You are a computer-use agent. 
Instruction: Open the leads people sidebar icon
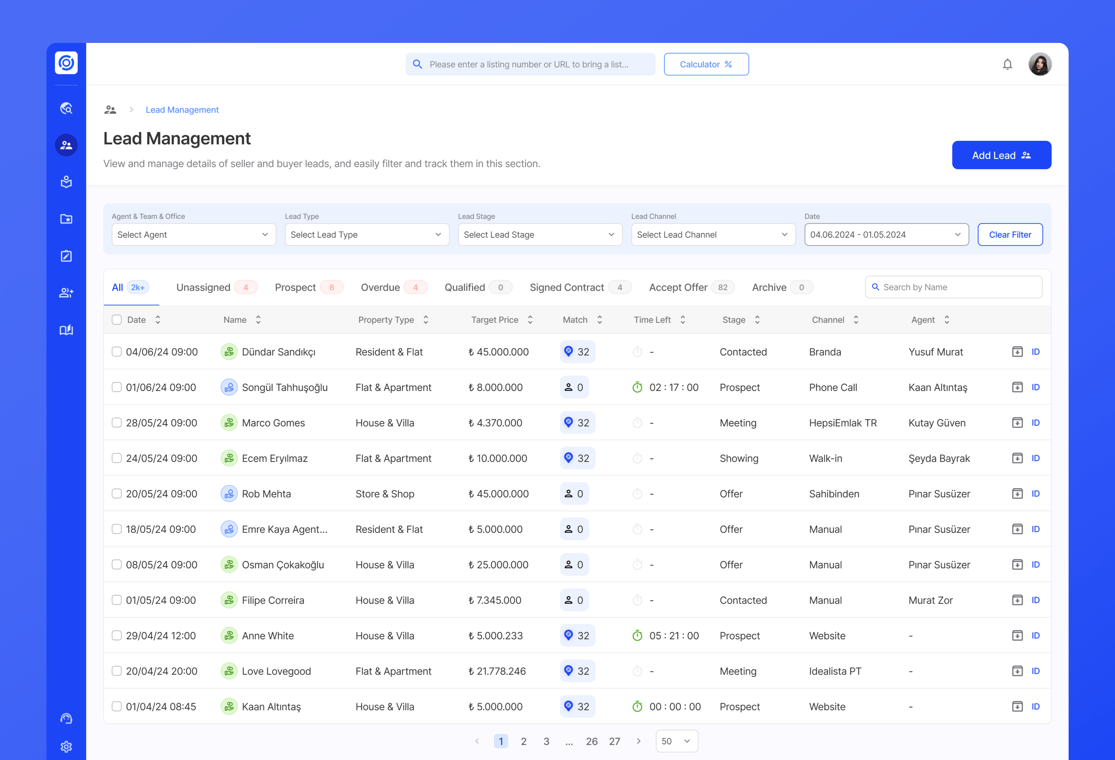coord(66,145)
